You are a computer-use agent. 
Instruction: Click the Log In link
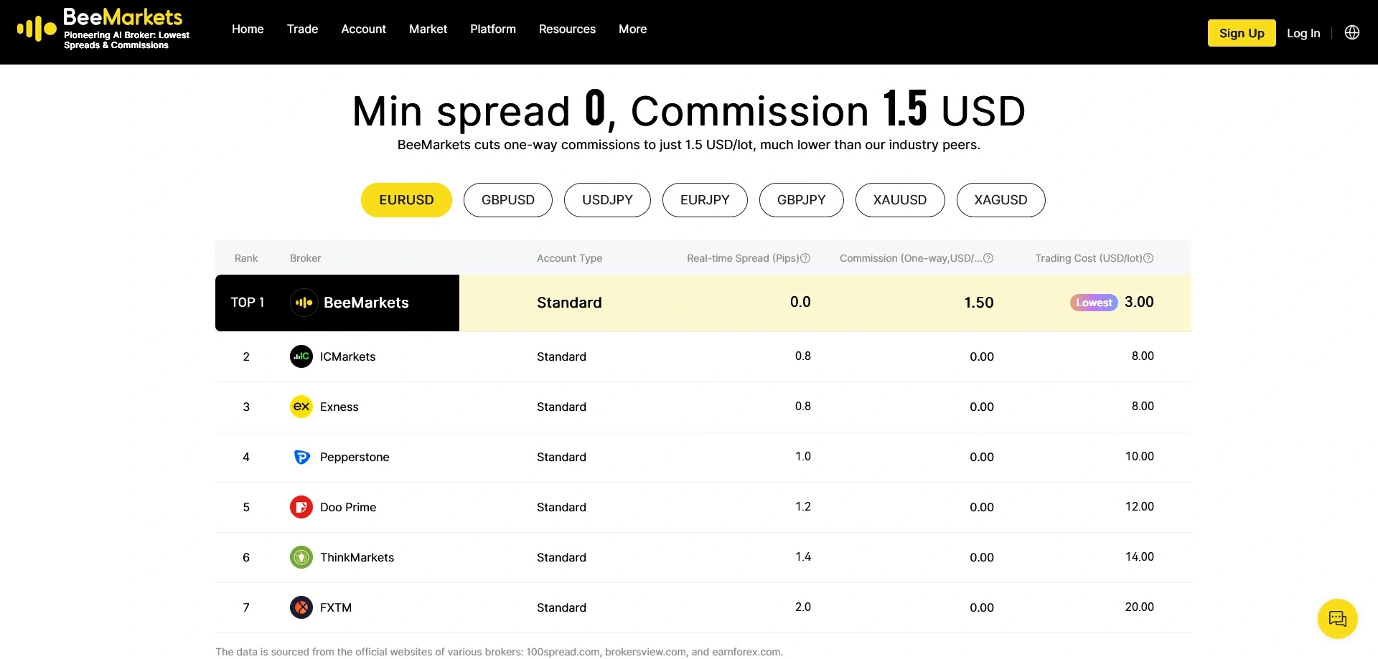tap(1303, 33)
